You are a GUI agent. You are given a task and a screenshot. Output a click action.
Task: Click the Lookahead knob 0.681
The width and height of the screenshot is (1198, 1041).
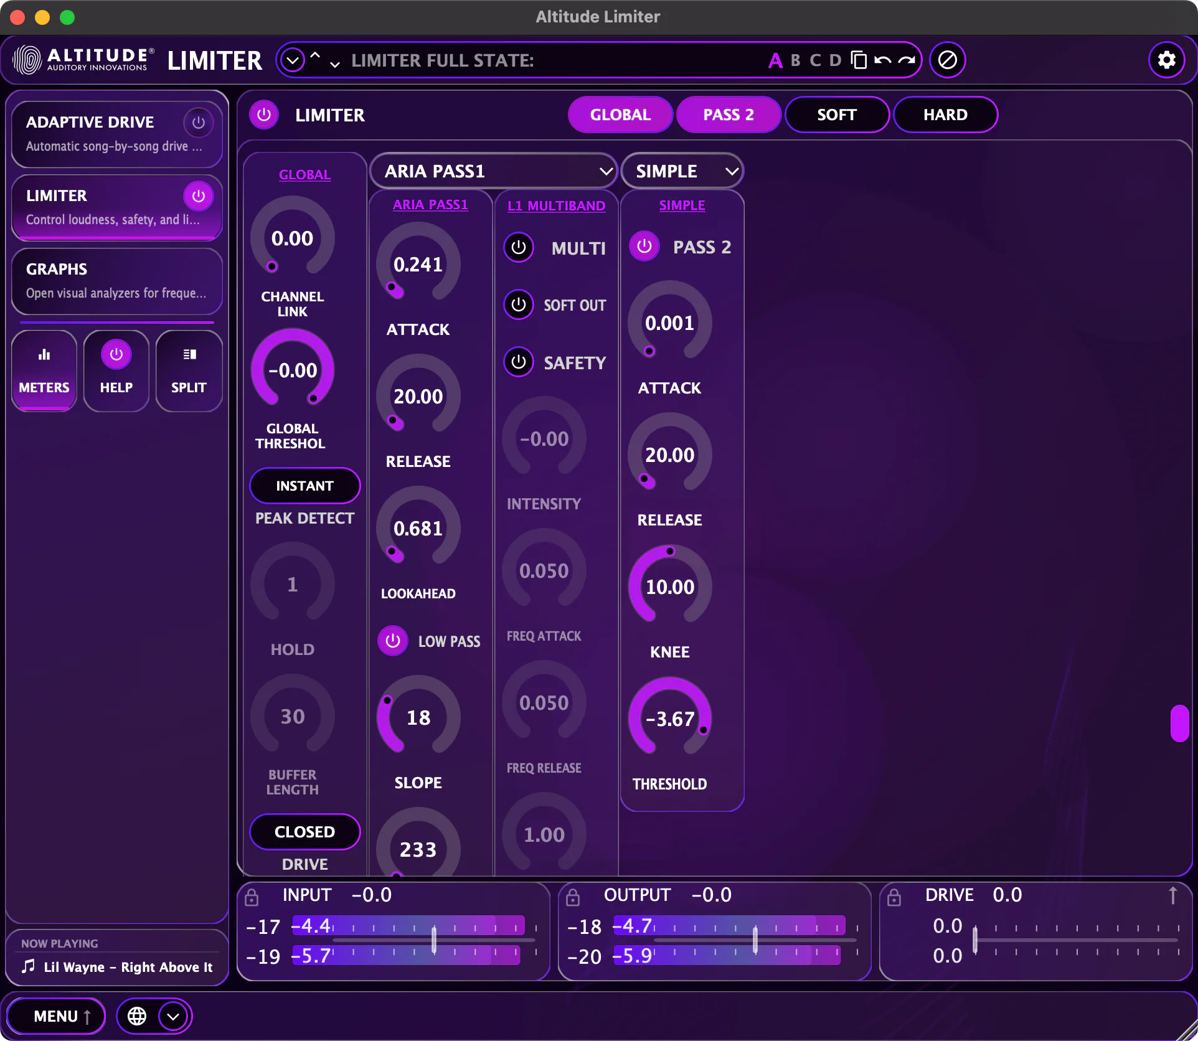tap(418, 528)
